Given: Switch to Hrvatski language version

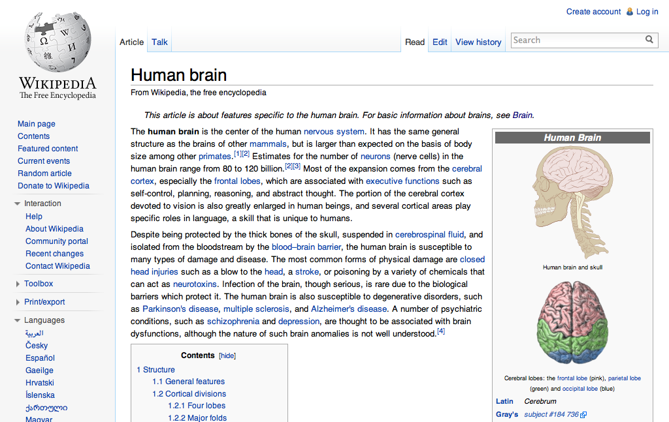Looking at the screenshot, I should (x=40, y=382).
